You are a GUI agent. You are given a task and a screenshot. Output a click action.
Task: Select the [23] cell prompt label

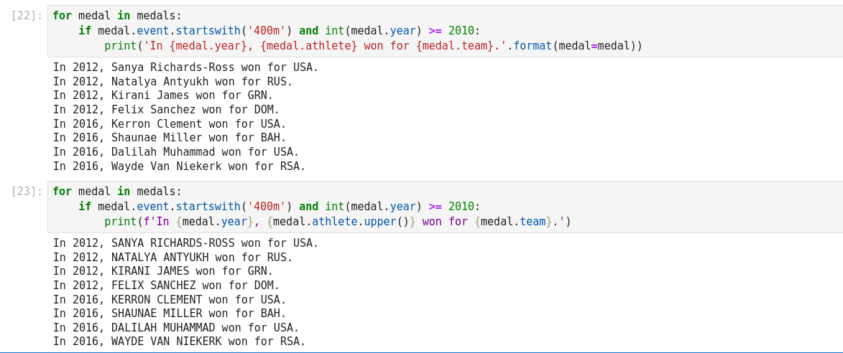[x=27, y=192]
